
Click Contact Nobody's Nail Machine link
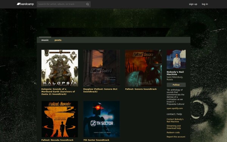(x=175, y=120)
